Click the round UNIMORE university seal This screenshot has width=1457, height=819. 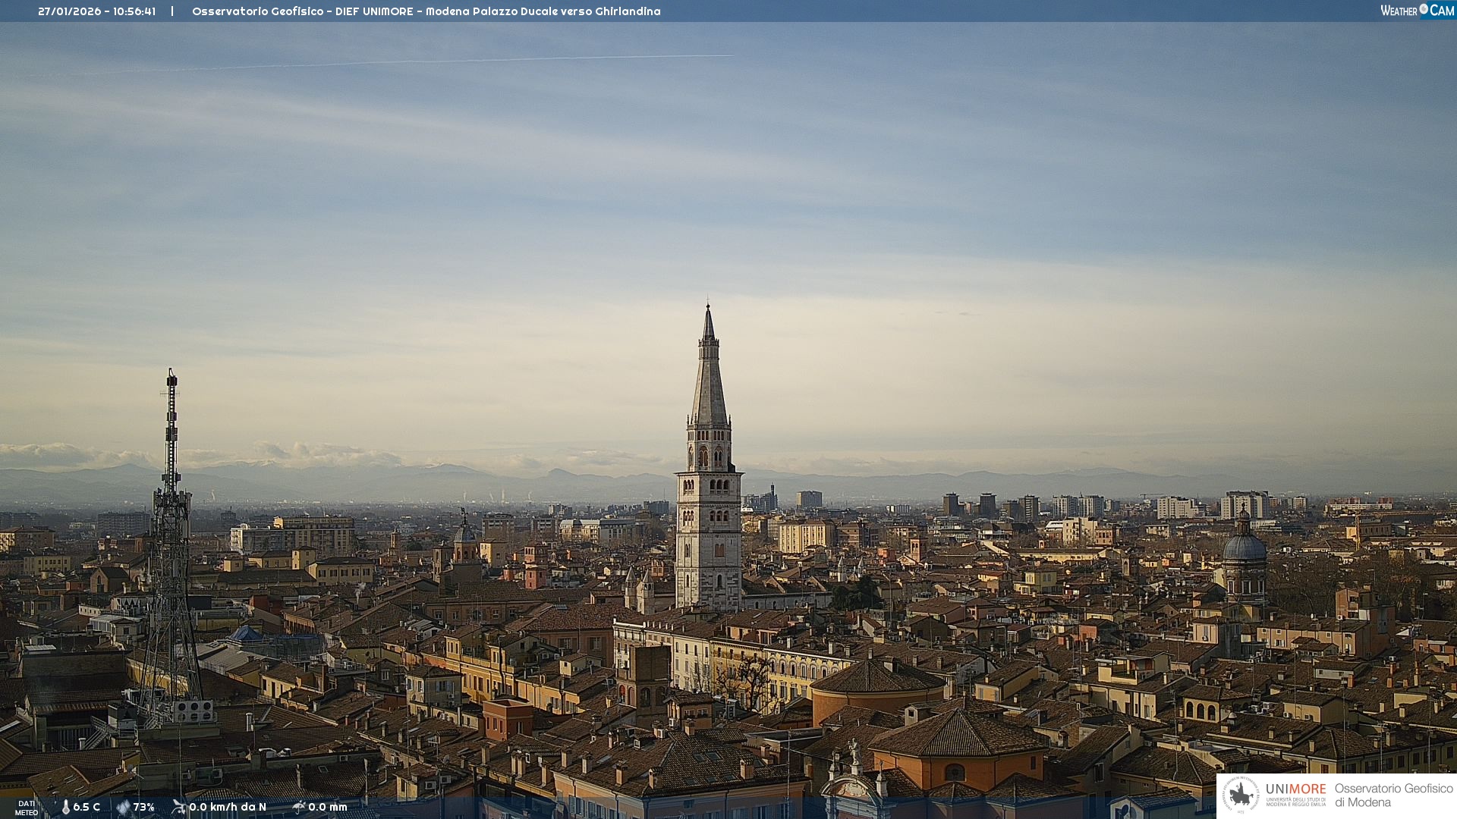pyautogui.click(x=1241, y=795)
